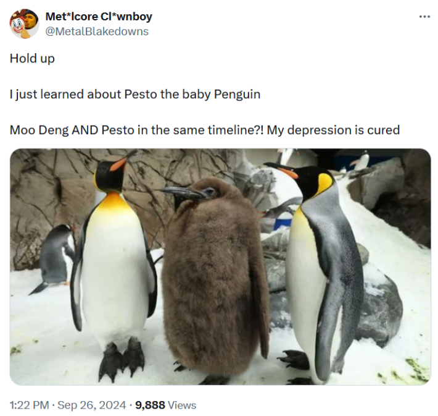Click the clown profile avatar picture
Screen dimensions: 438x416
coord(24,23)
